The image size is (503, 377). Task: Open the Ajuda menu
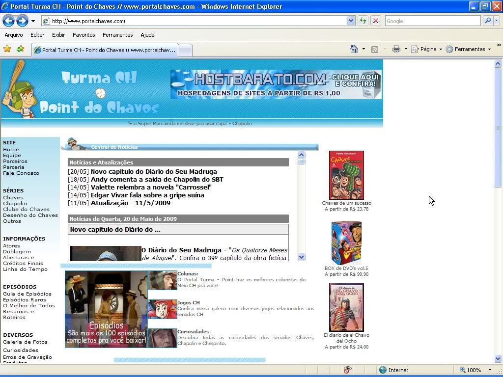(x=147, y=35)
